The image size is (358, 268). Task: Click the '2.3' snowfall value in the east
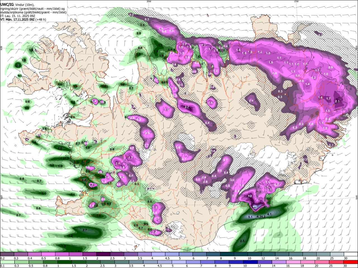337,101
